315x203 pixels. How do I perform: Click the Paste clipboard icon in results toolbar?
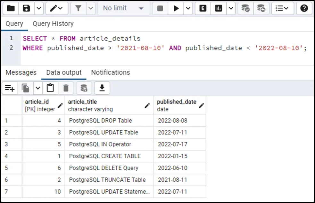click(x=50, y=88)
